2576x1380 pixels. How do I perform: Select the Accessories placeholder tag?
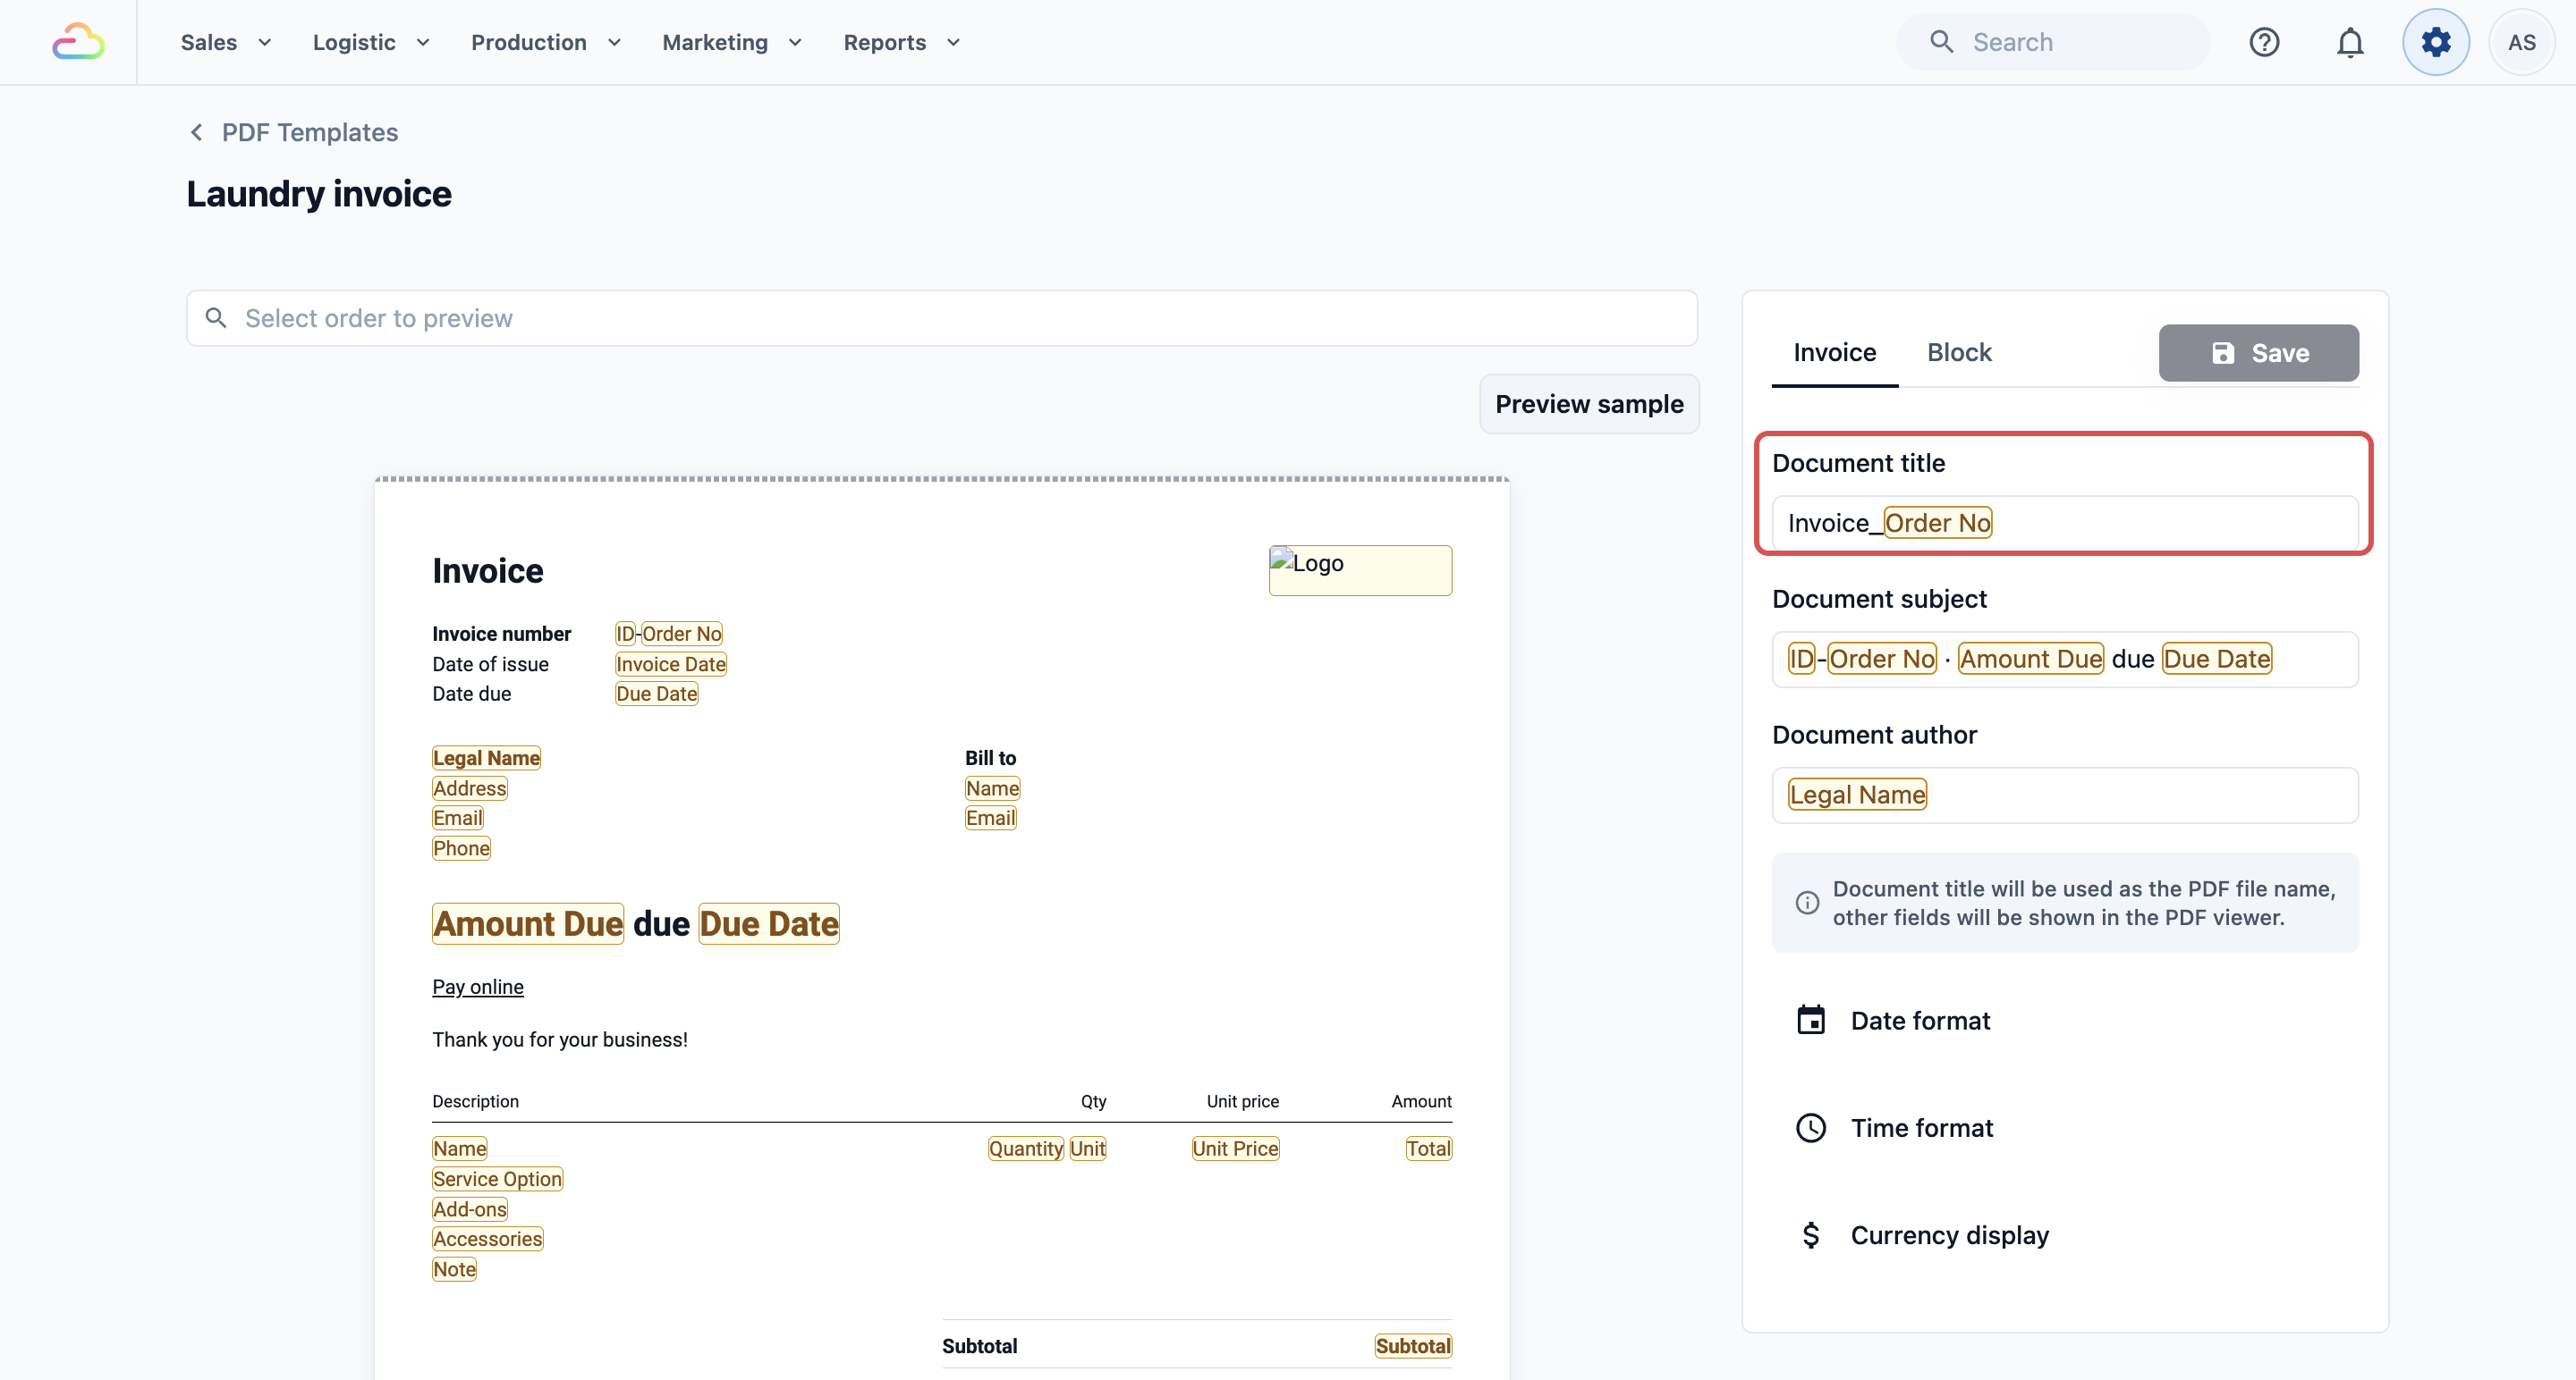click(x=487, y=1238)
